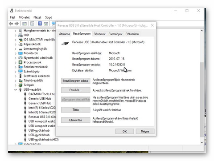This screenshot has width=214, height=161.
Task: Click the Számítógép computer icon
Action: (21, 71)
